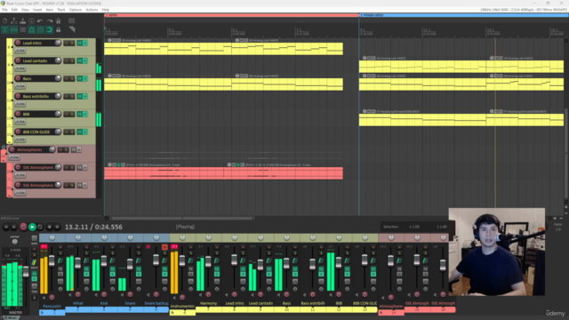569x320 pixels.
Task: Collapse the Atmospheres folder track
Action: [x=4, y=148]
